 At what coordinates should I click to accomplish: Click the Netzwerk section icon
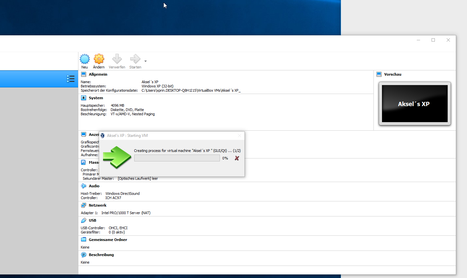pos(84,205)
